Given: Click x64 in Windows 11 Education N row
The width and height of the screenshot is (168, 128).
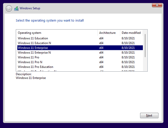Looking at the screenshot, I should click(101, 43).
